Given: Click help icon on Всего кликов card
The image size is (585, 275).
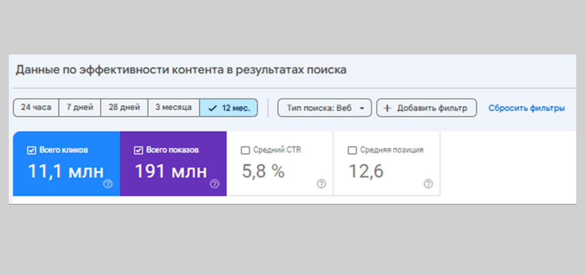Looking at the screenshot, I should [108, 184].
